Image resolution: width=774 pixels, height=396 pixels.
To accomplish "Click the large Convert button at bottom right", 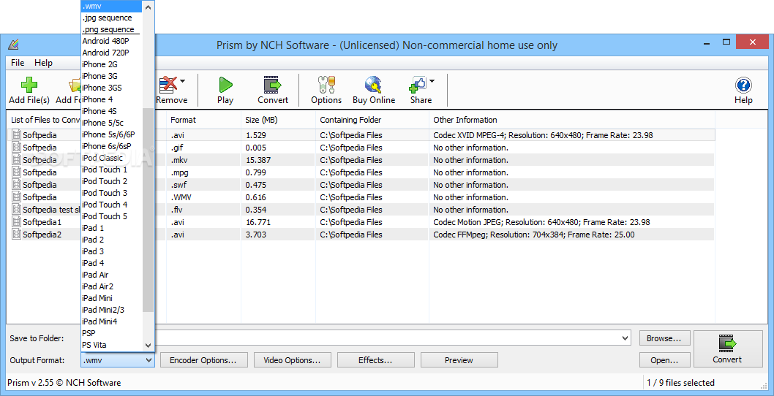I will click(x=728, y=349).
